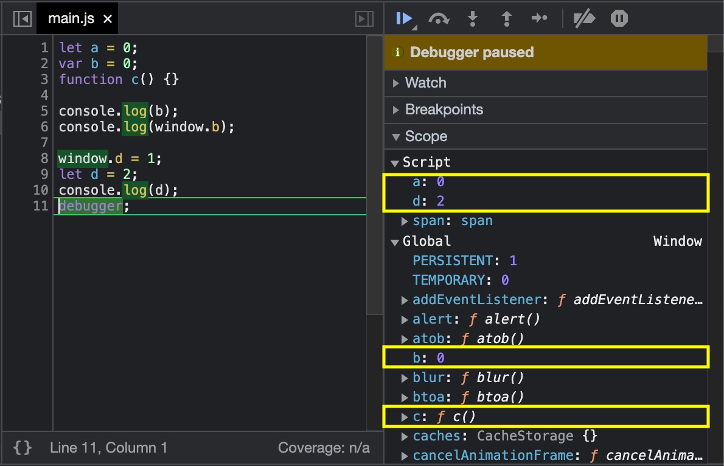Set breakpoint on line 5 gutter

44,111
